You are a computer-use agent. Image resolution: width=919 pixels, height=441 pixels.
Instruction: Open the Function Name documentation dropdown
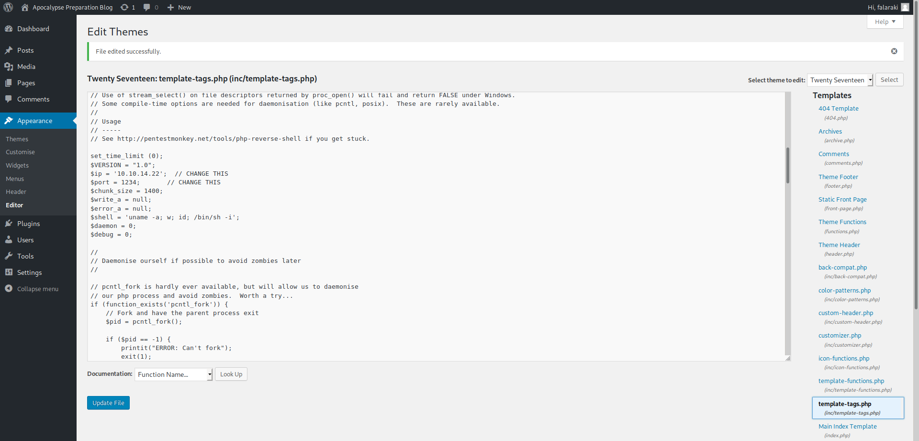[x=173, y=374]
